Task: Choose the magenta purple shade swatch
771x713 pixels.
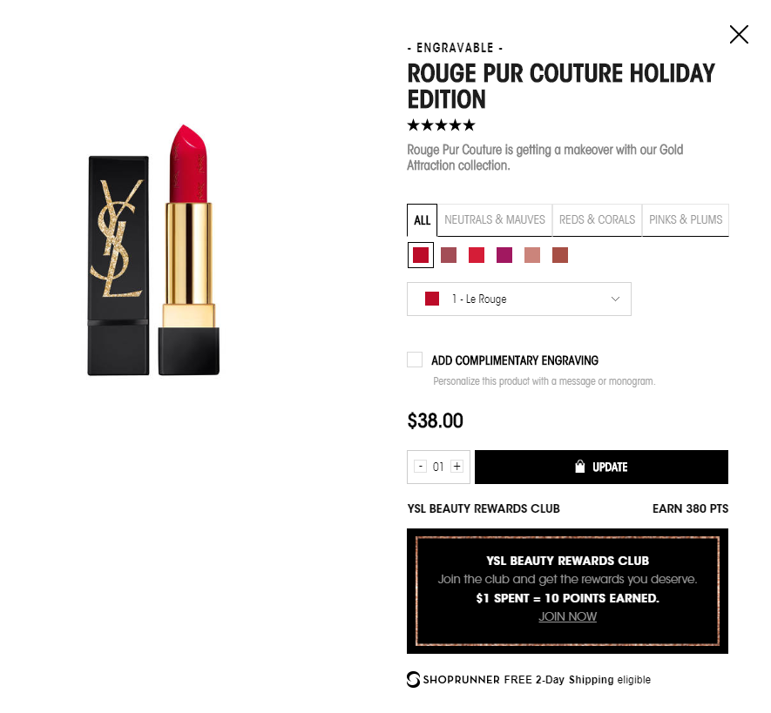Action: pos(504,255)
